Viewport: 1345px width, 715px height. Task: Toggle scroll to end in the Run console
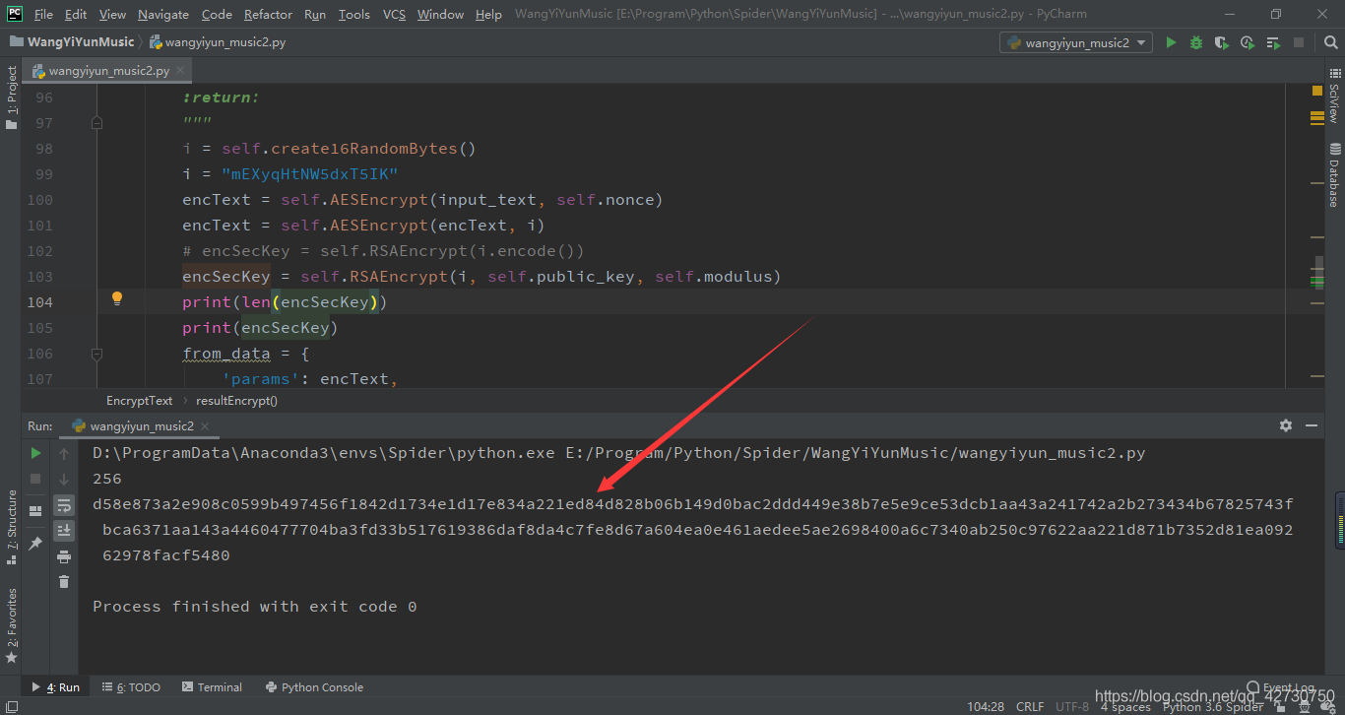coord(64,531)
